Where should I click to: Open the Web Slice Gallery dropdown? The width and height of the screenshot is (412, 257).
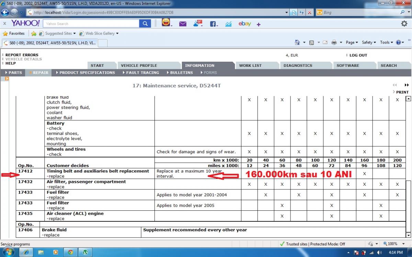pos(117,34)
